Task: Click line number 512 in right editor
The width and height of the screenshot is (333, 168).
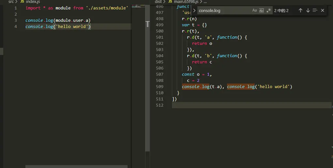Action: (x=159, y=105)
